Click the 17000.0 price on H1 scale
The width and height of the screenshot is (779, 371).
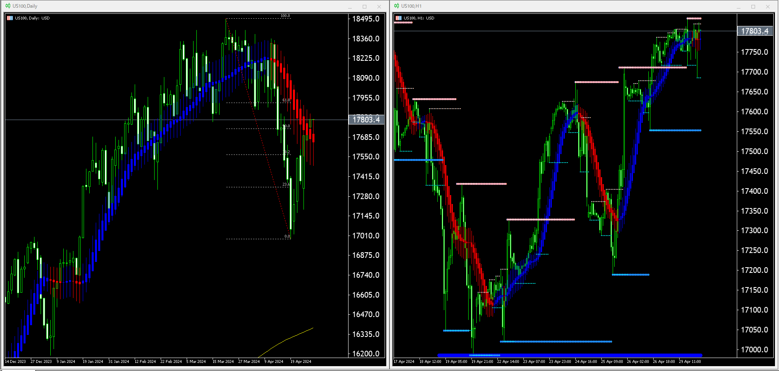point(755,350)
